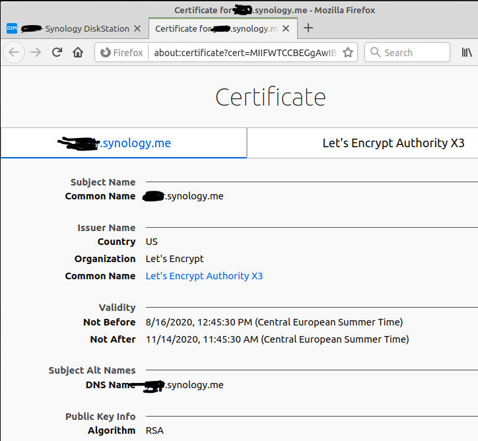Screen dimensions: 478x441
Task: Select the Subject Common Name synology.me value
Action: [184, 196]
